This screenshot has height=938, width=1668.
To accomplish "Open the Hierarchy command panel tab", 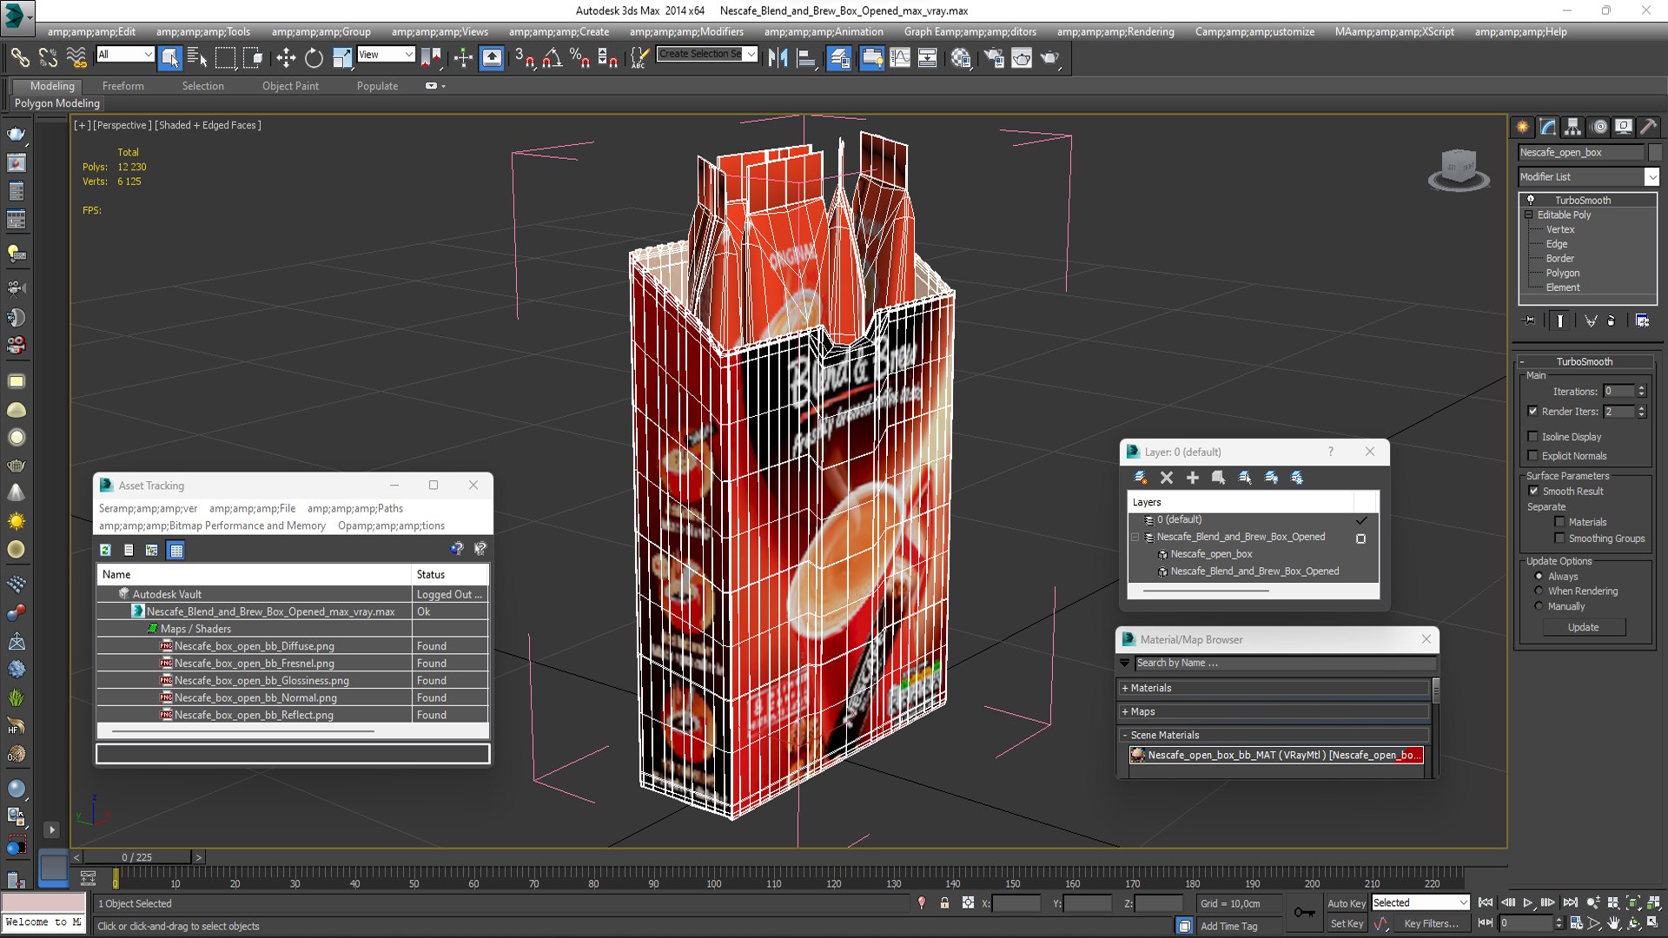I will coord(1573,127).
